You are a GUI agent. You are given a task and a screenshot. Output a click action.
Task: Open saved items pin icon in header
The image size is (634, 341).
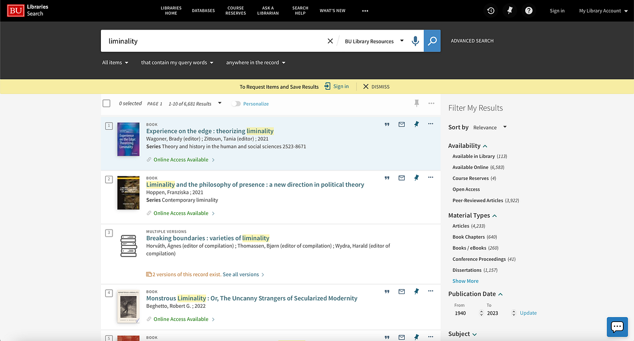point(509,11)
